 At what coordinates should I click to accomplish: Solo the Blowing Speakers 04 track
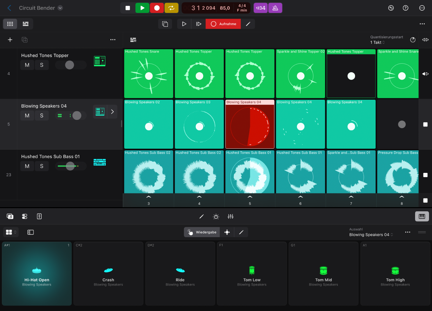(42, 116)
